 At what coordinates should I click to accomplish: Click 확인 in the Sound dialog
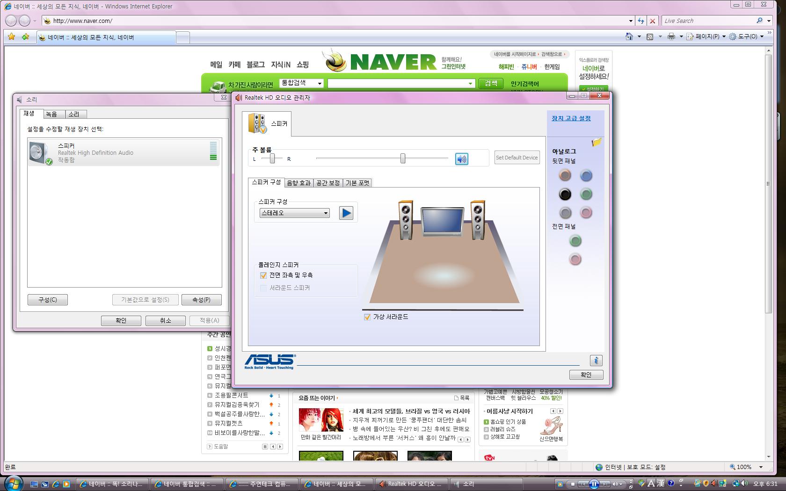(121, 320)
